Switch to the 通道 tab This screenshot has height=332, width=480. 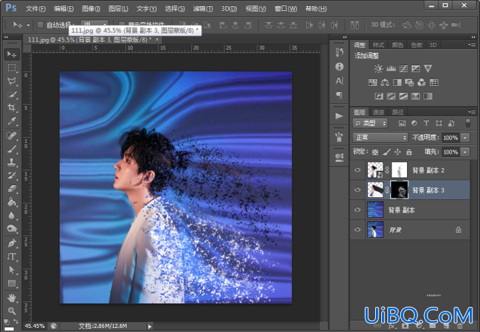point(379,112)
